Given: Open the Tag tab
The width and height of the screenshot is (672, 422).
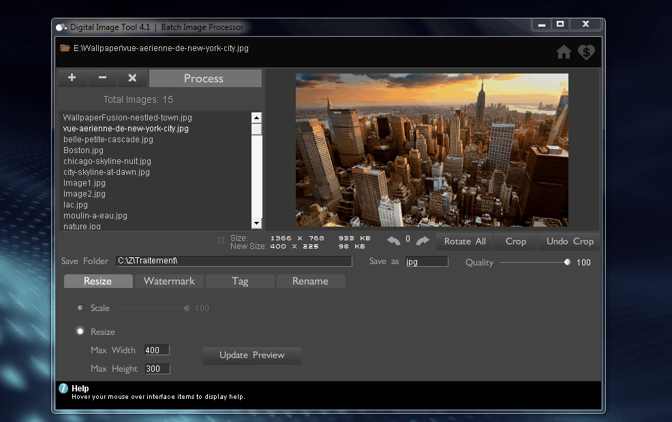Looking at the screenshot, I should pyautogui.click(x=240, y=281).
